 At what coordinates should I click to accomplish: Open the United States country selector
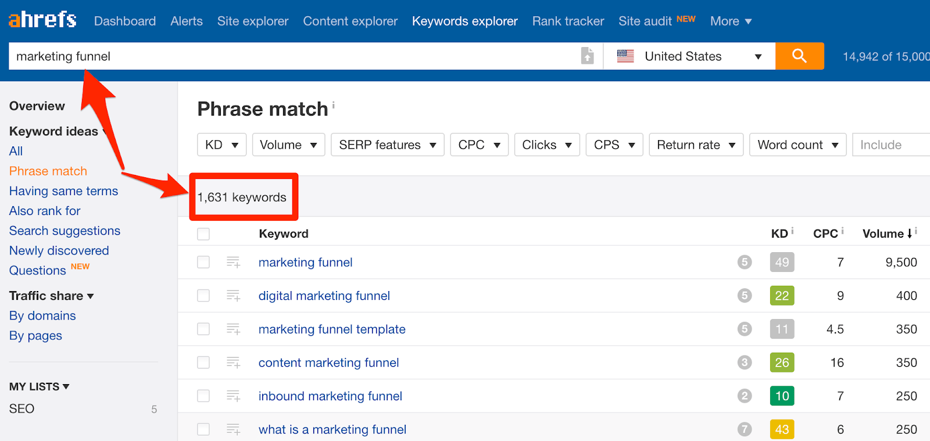click(689, 56)
